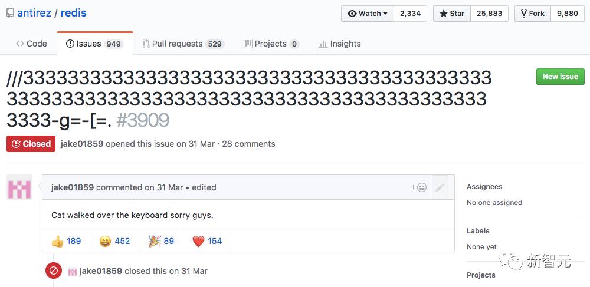Star the redis repository
This screenshot has width=590, height=287.
[452, 14]
